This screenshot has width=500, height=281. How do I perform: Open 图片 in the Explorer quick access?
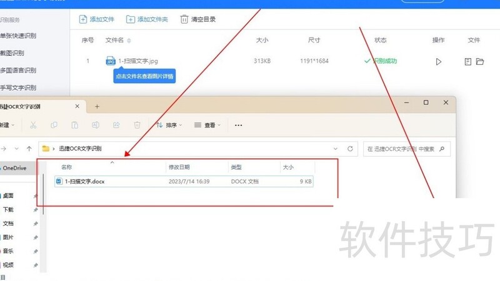8,237
